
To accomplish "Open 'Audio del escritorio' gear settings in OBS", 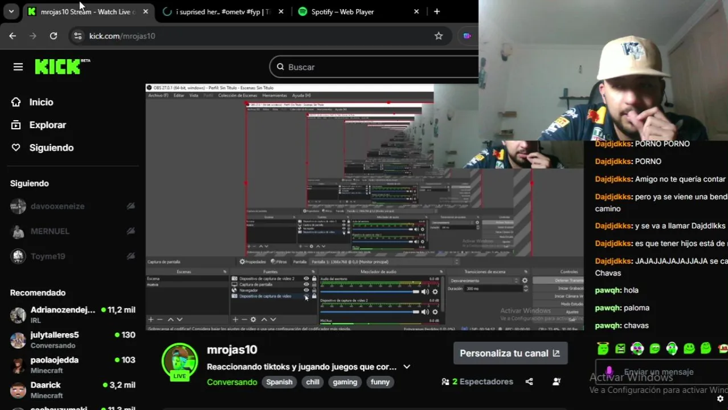I will [x=435, y=292].
